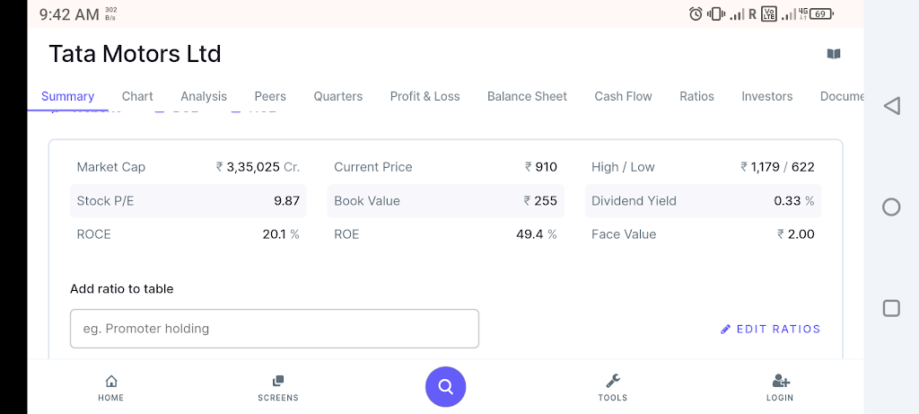Viewport: 919px width, 414px height.
Task: Open Screens from bottom navigation
Action: [x=278, y=388]
